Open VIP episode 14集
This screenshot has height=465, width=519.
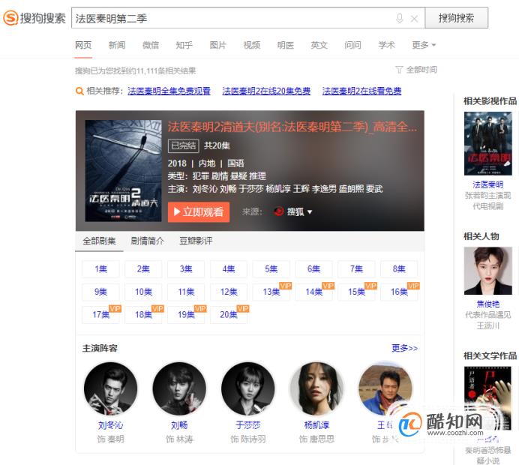[x=313, y=292]
